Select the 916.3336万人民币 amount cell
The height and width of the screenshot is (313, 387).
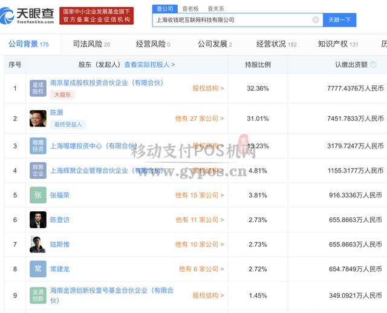pyautogui.click(x=355, y=195)
